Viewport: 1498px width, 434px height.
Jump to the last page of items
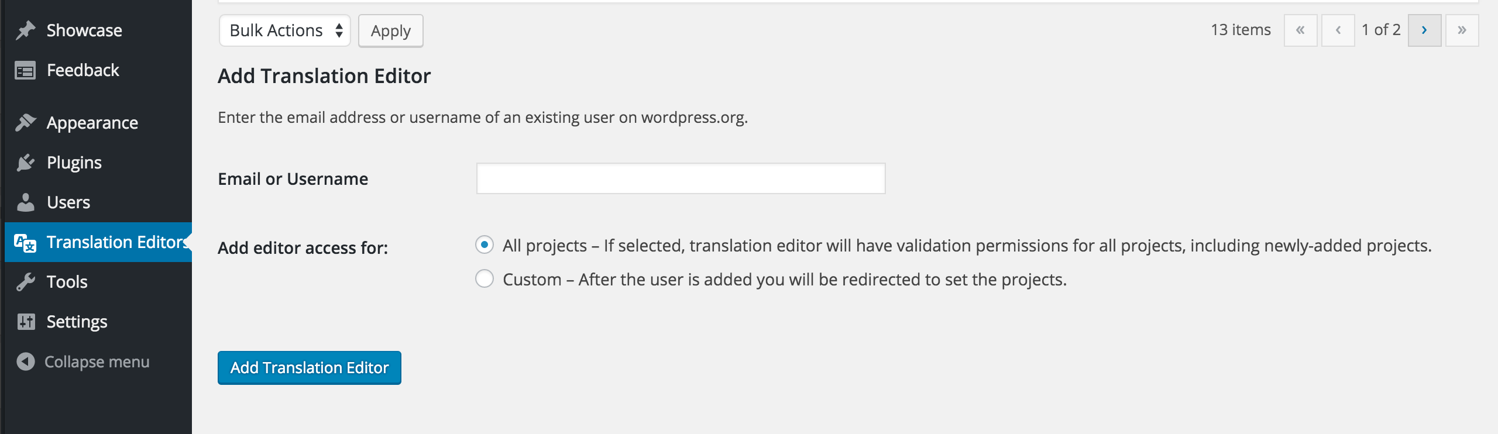point(1461,30)
